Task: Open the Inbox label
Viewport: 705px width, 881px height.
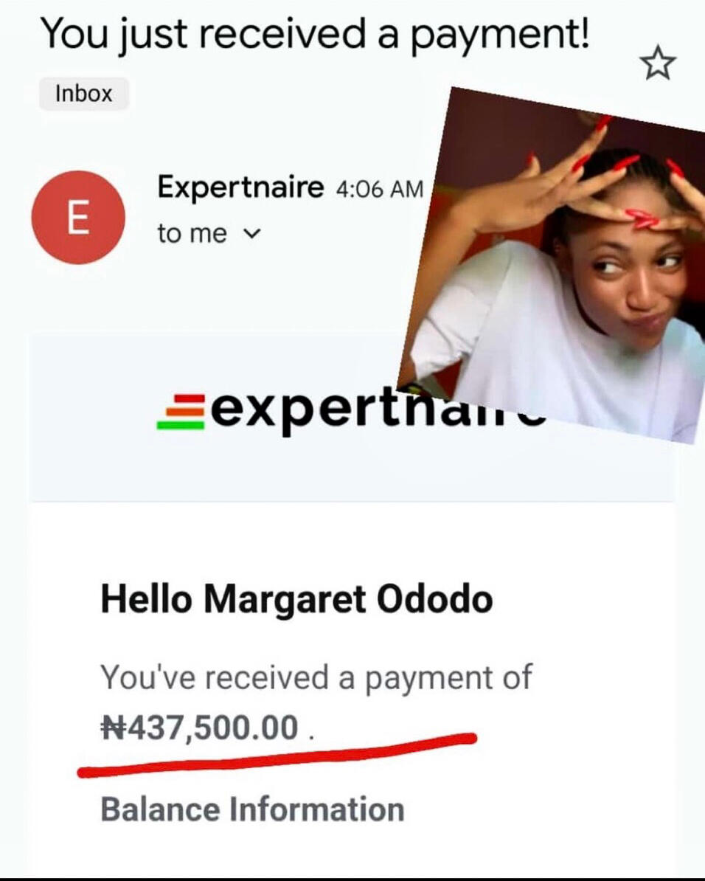Action: pos(84,94)
